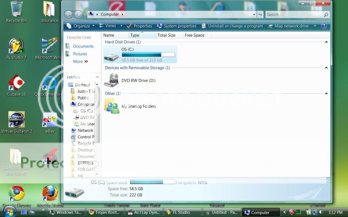The image size is (348, 217).
Task: Open My Sharing Folders icon
Action: (x=111, y=106)
